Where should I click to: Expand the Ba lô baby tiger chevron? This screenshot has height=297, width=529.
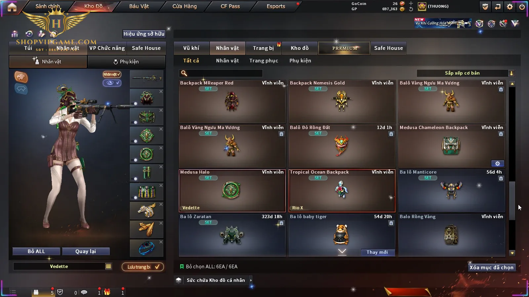pos(342,252)
